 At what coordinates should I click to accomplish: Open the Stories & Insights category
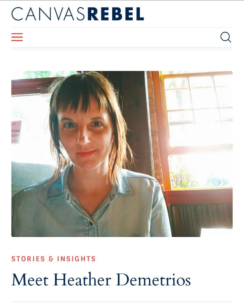(53, 259)
